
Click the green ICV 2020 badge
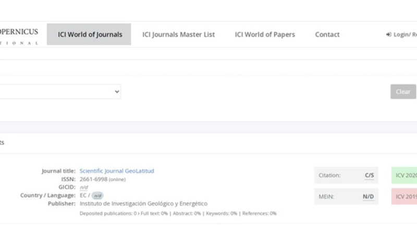[x=404, y=176]
